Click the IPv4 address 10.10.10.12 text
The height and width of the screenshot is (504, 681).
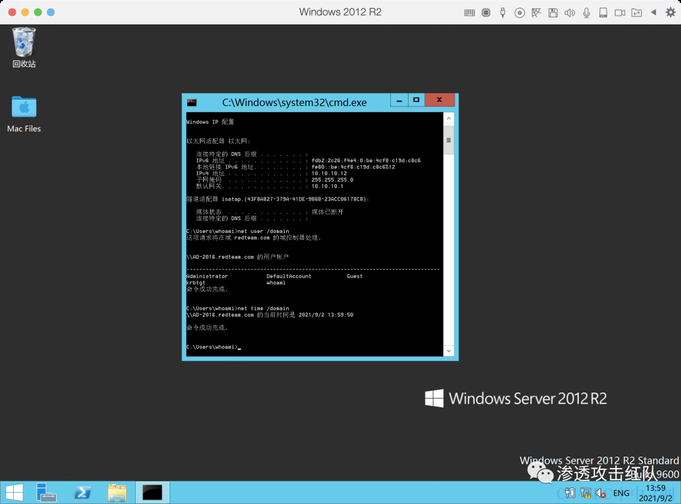(x=329, y=173)
